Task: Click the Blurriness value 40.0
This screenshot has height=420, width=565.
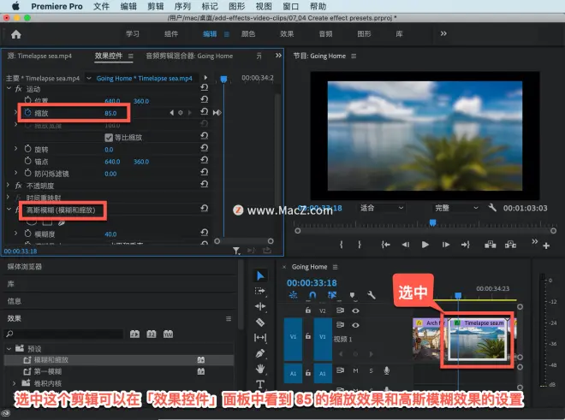Action: tap(110, 234)
